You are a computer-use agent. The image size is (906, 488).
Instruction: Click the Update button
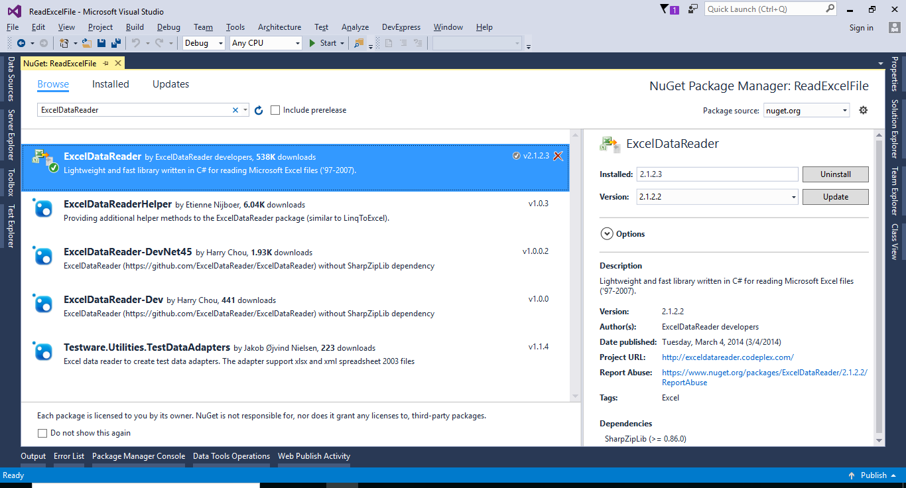836,197
